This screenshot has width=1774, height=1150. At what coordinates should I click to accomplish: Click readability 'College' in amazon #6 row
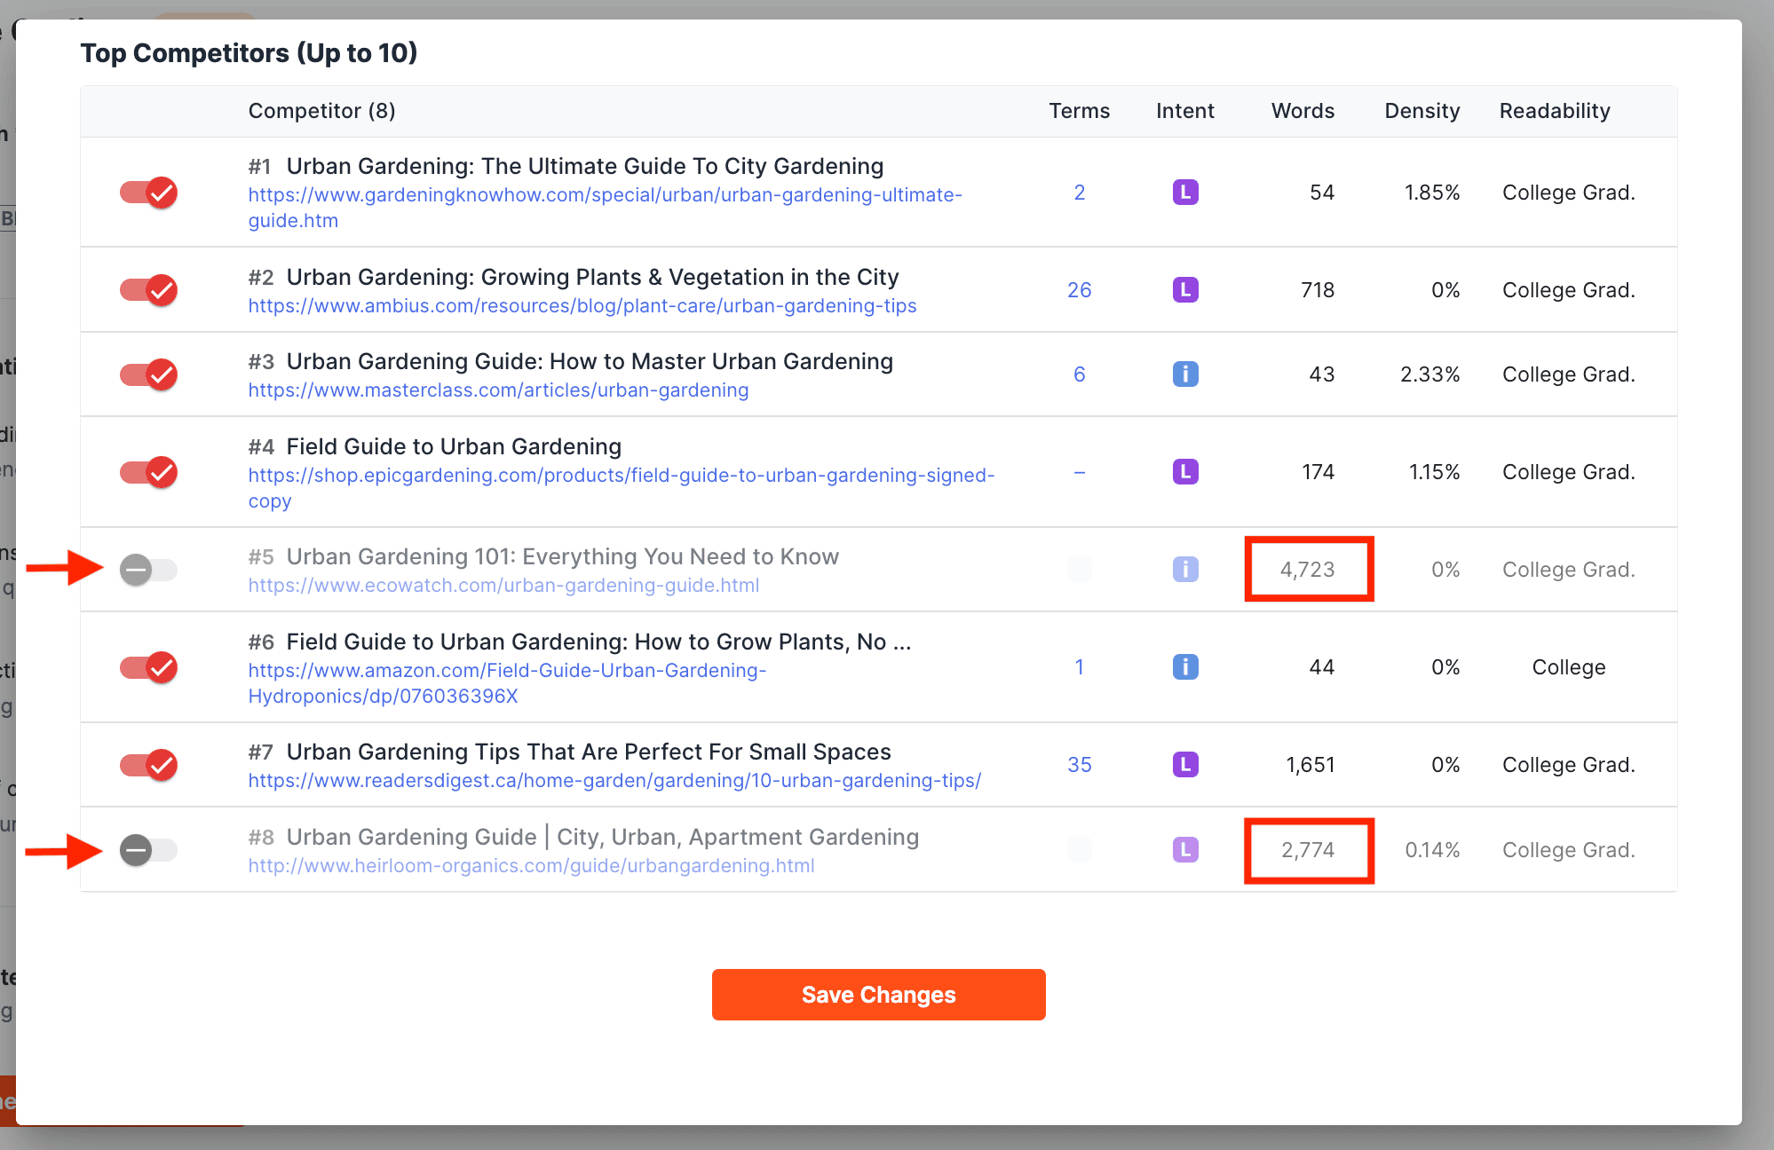[x=1569, y=667]
